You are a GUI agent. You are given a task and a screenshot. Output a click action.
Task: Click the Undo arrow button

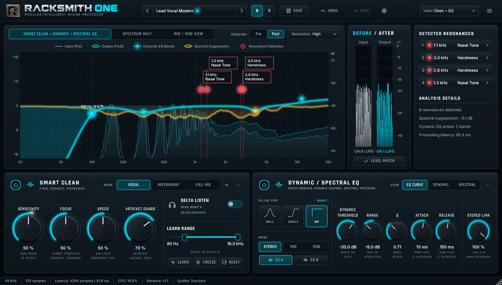[329, 11]
